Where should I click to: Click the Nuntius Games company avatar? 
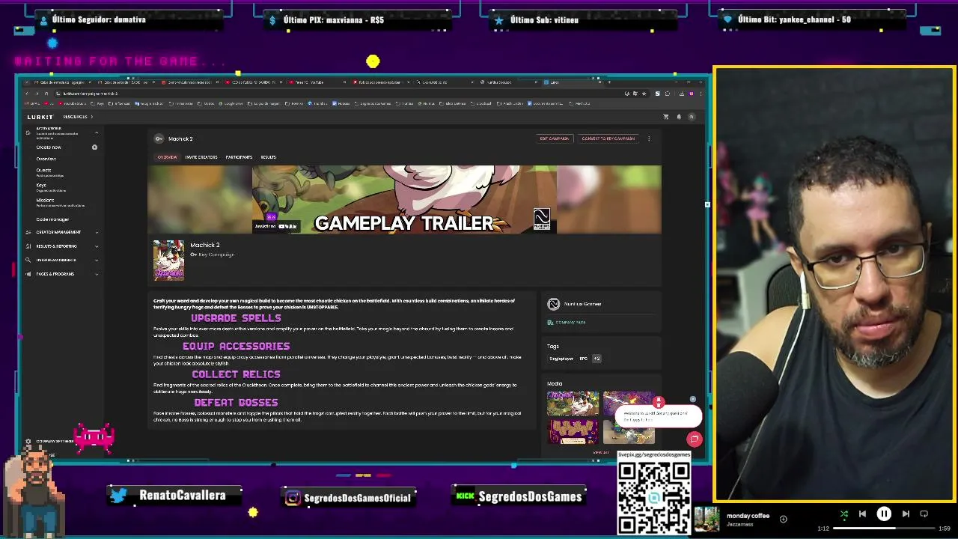click(553, 304)
